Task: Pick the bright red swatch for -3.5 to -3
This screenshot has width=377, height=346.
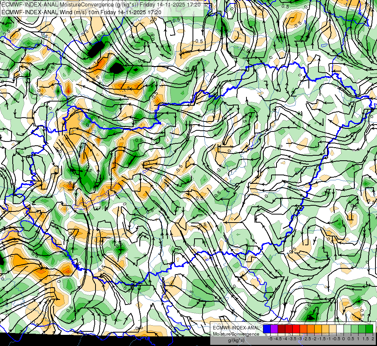Action: (296, 329)
